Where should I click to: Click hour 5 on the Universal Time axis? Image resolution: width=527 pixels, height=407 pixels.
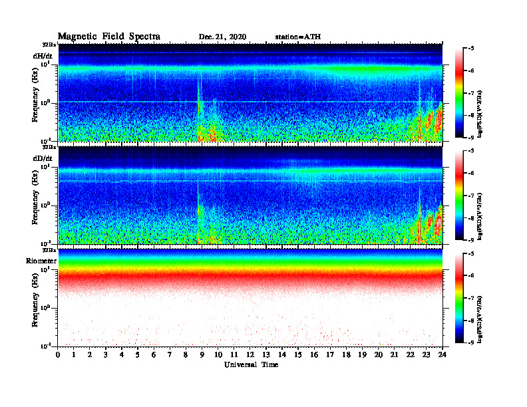(138, 354)
